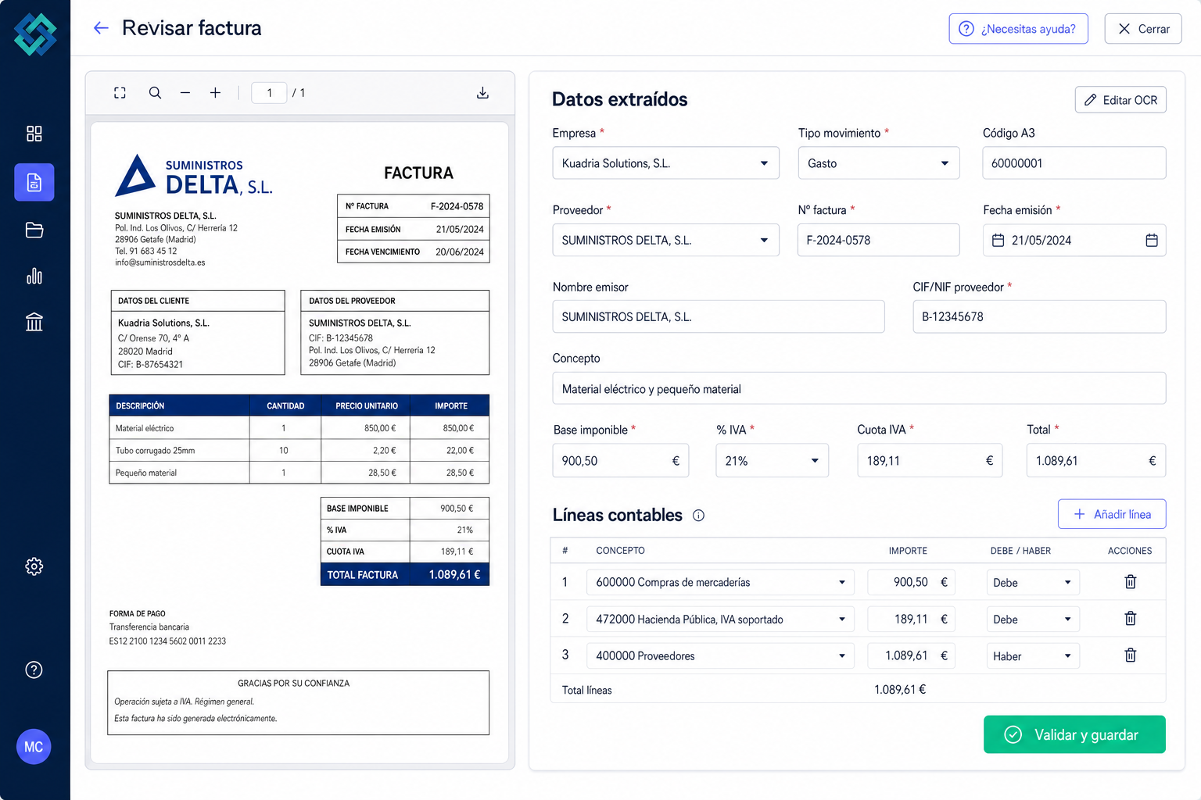The width and height of the screenshot is (1201, 800).
Task: Click the app logo at top left
Action: [35, 34]
